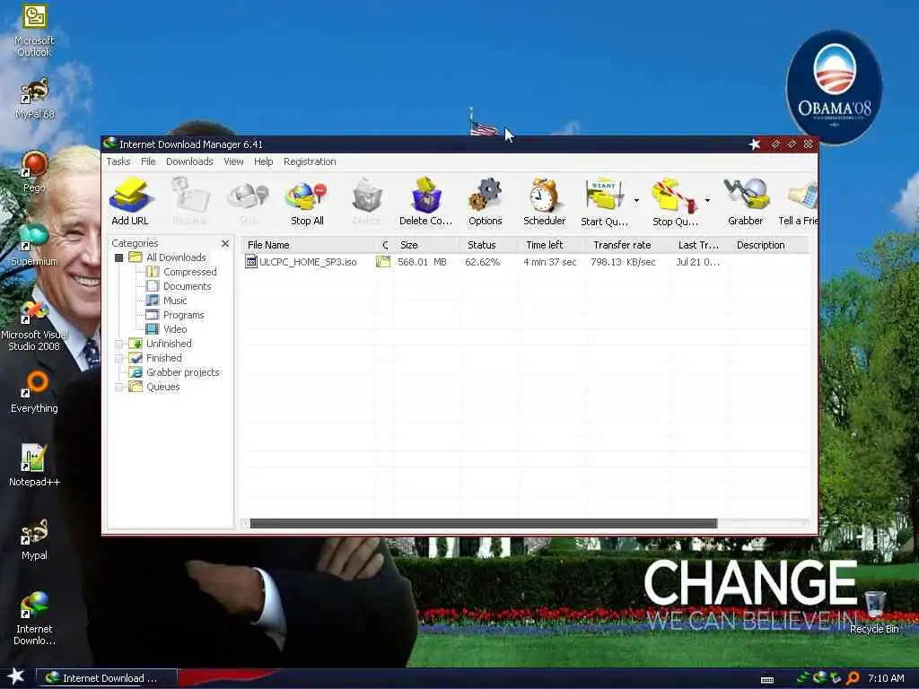Viewport: 919px width, 689px height.
Task: Click Internet Download taskbar button
Action: tap(106, 678)
